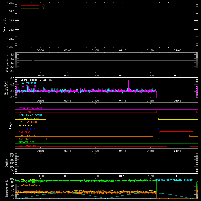The width and height of the screenshot is (201, 201).
Task: Click 01:45 time label under Pointing plot
Action: coord(178,51)
